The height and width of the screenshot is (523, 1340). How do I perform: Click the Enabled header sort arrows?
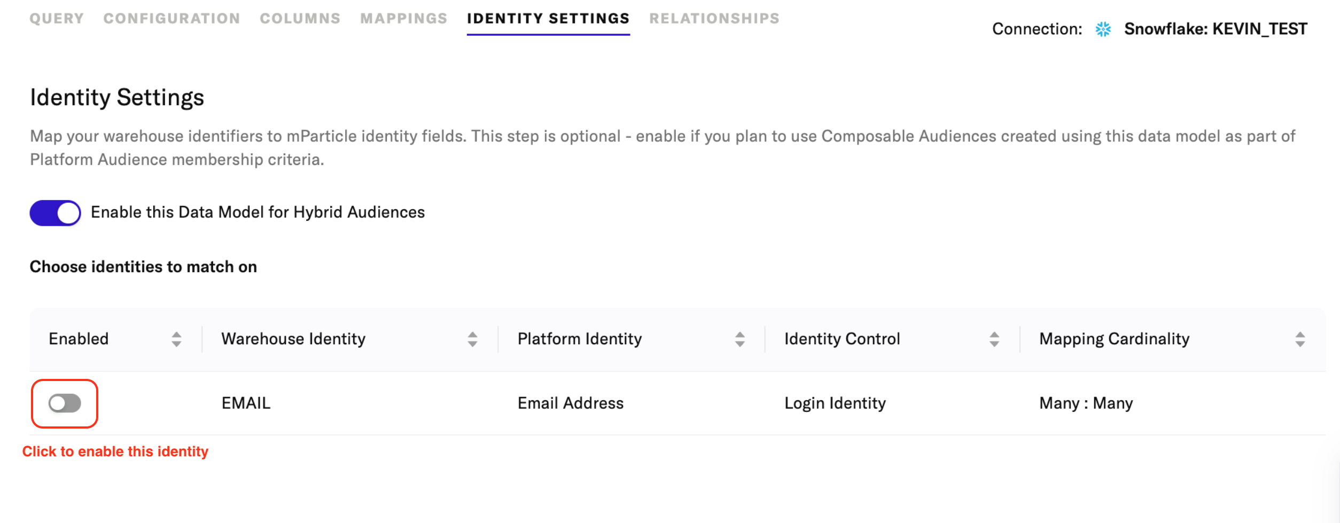coord(176,339)
